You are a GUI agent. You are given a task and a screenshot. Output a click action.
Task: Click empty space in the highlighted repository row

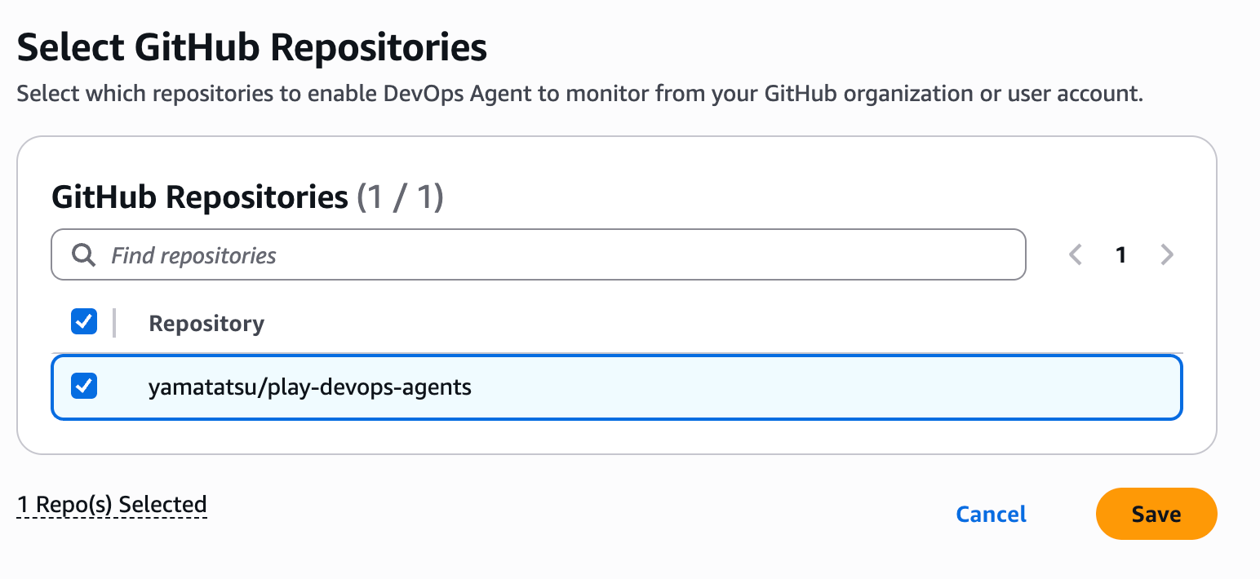pos(816,387)
